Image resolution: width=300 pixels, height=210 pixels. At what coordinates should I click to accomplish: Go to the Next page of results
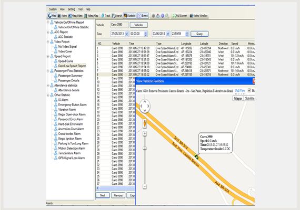coord(103,195)
